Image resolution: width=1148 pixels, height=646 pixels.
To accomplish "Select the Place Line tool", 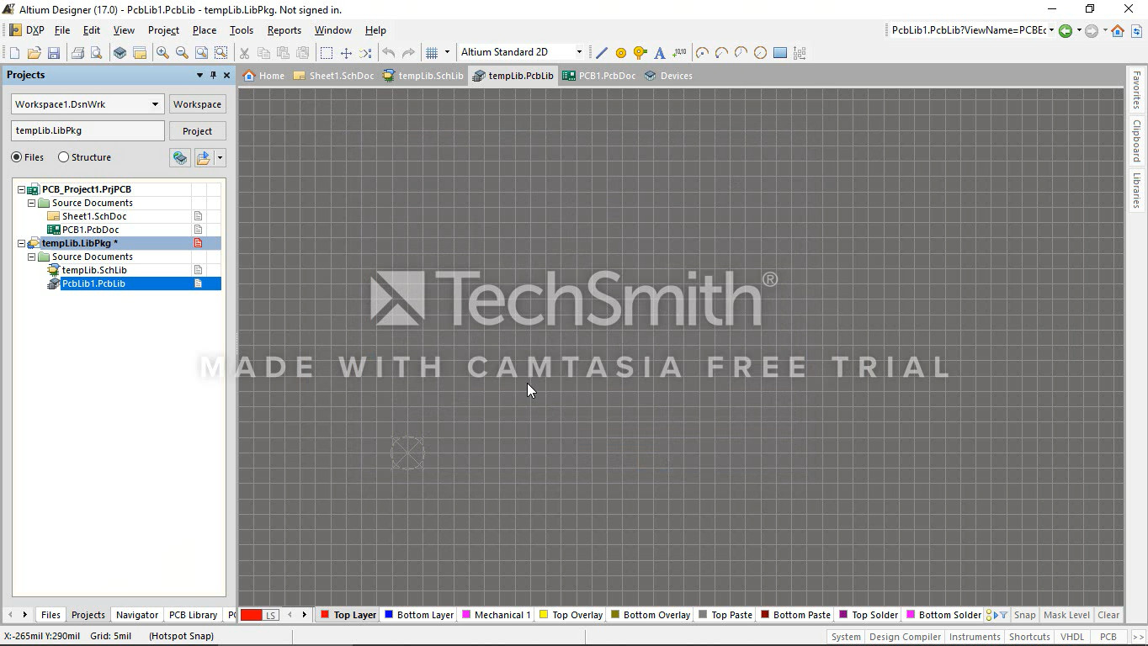I will coord(601,53).
